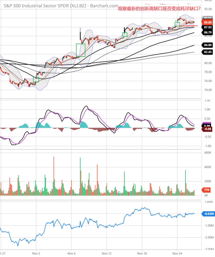Select the 87.93 moving average price tag

coord(208,27)
